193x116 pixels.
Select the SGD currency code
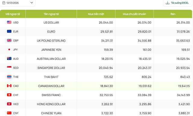(16, 68)
